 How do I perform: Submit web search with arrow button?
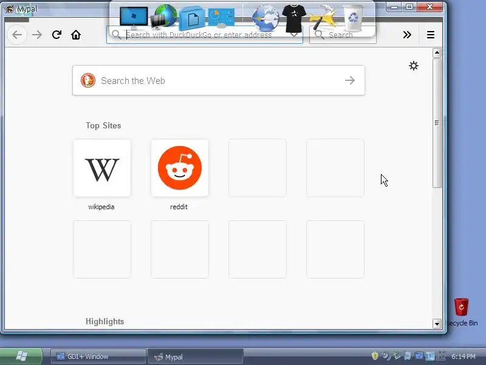350,80
